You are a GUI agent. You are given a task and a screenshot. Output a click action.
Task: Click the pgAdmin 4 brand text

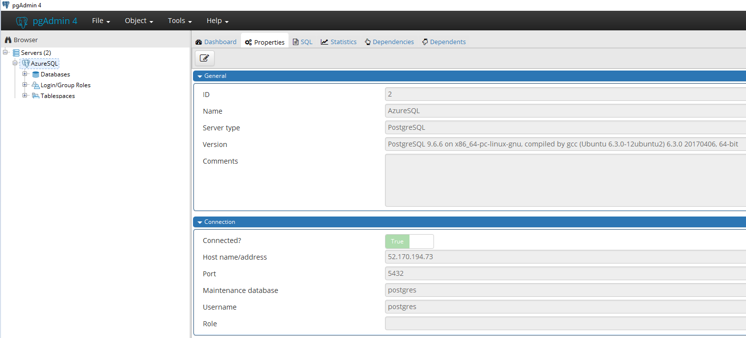point(55,21)
